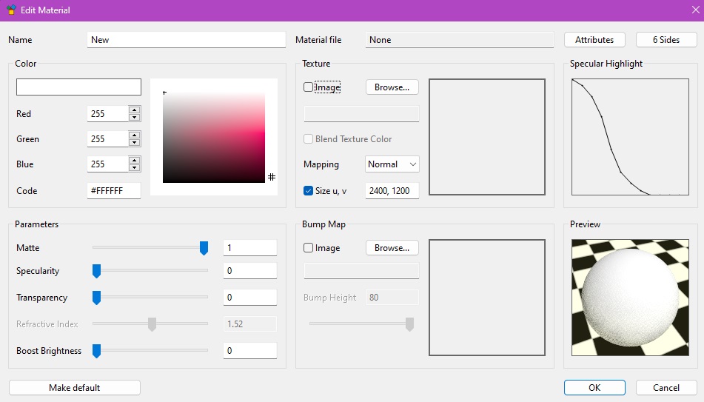This screenshot has height=402, width=704.
Task: Click the Edit Material app icon in title bar
Action: click(11, 10)
